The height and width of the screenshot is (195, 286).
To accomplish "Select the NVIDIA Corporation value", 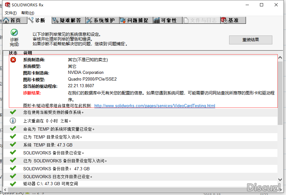I will pyautogui.click(x=86, y=73).
